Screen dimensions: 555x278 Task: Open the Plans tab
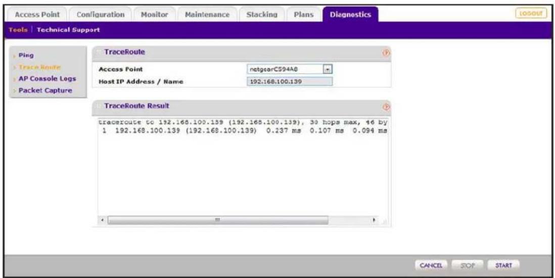303,15
